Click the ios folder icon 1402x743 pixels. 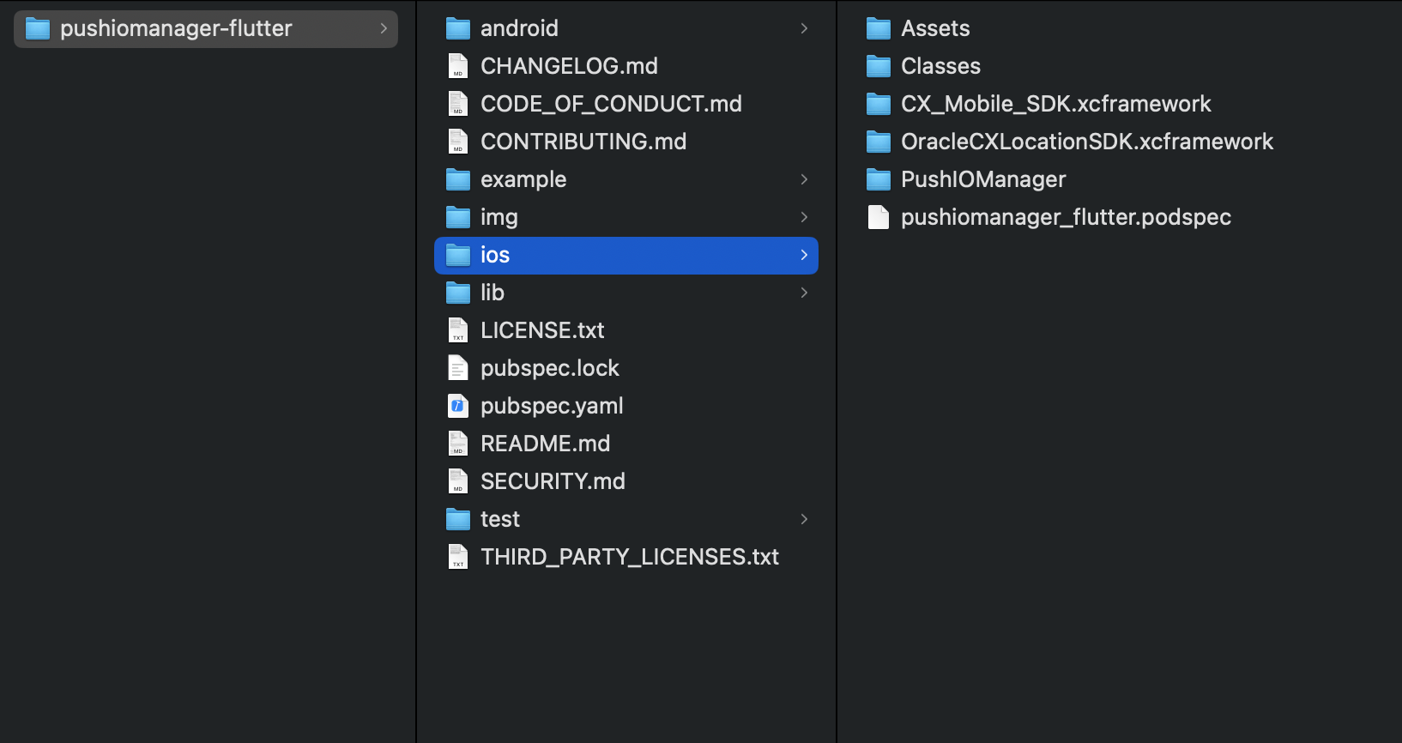coord(458,256)
